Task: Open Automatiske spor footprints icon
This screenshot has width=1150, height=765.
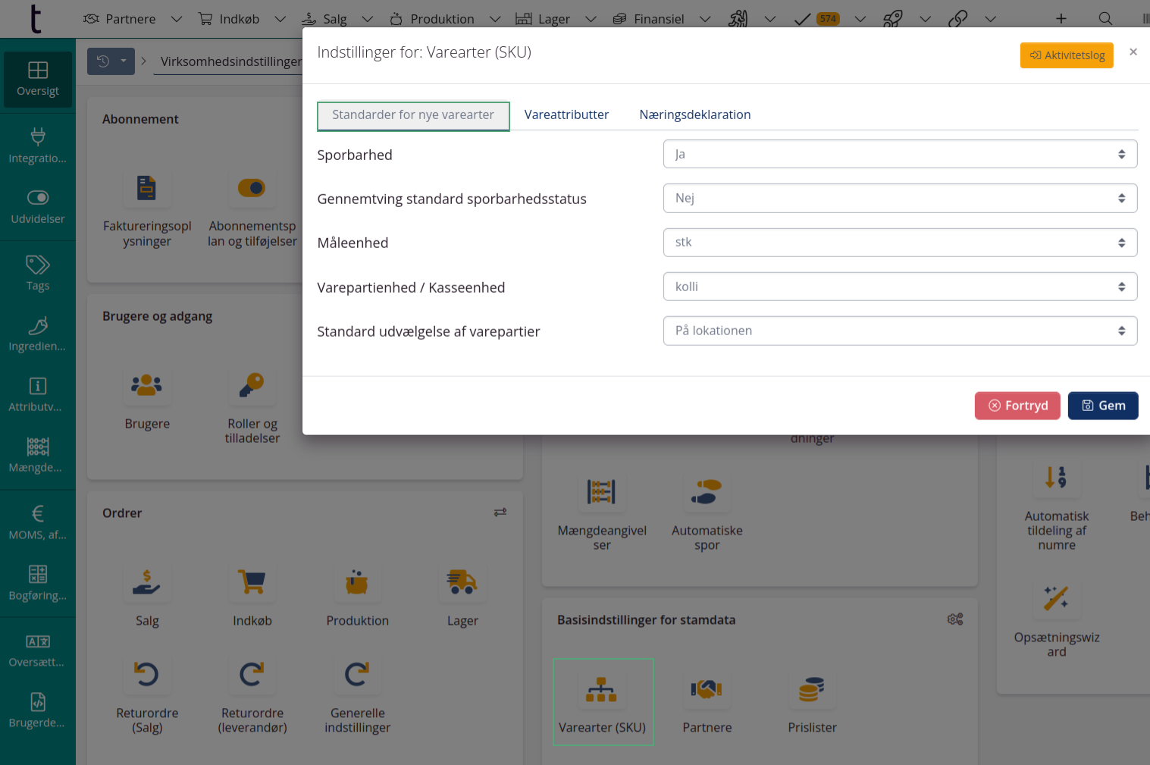Action: 707,492
